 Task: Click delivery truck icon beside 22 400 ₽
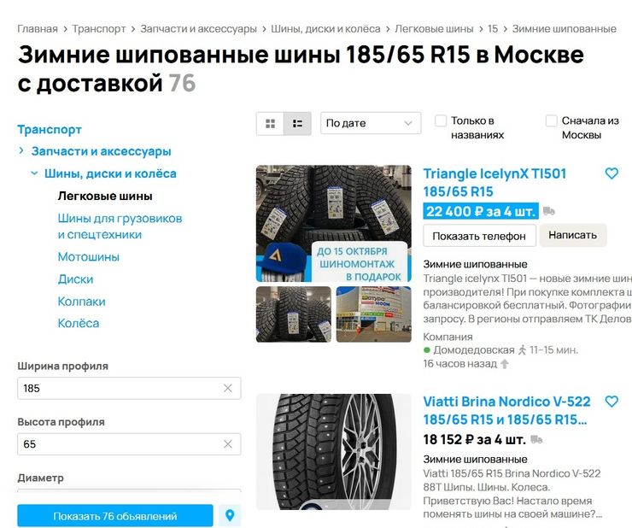(548, 211)
